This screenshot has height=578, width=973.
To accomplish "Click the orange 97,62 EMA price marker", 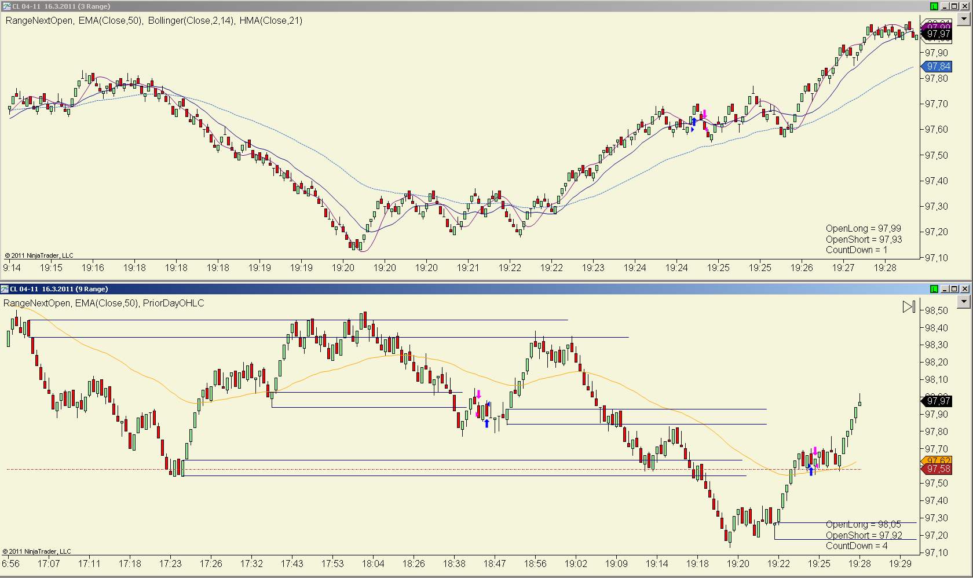I will (937, 461).
